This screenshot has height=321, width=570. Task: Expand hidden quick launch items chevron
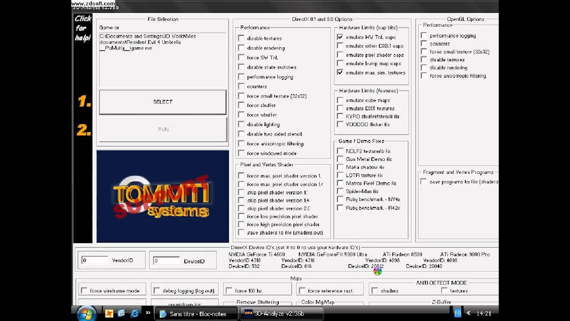[148, 313]
